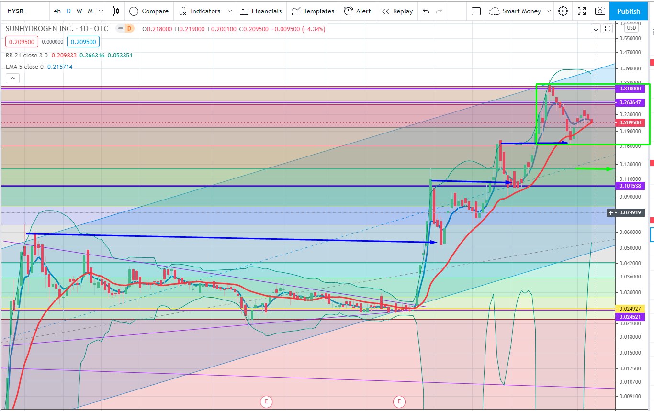This screenshot has width=654, height=411.
Task: Click the EMA value 0.215714
Action: pyautogui.click(x=60, y=67)
